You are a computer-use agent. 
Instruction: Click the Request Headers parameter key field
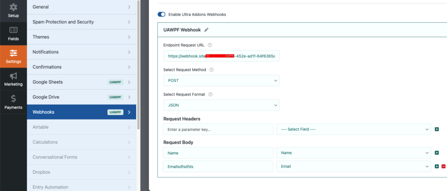[218, 130]
